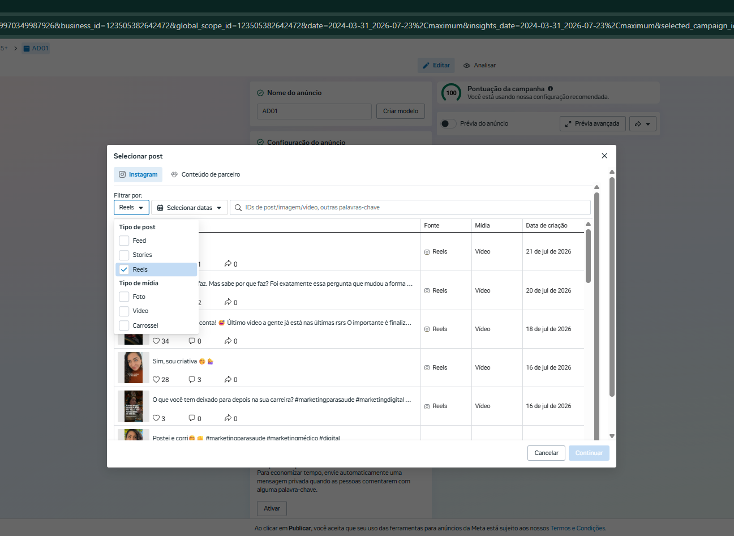Click the eye icon next to Analisar
This screenshot has width=734, height=536.
click(x=467, y=66)
